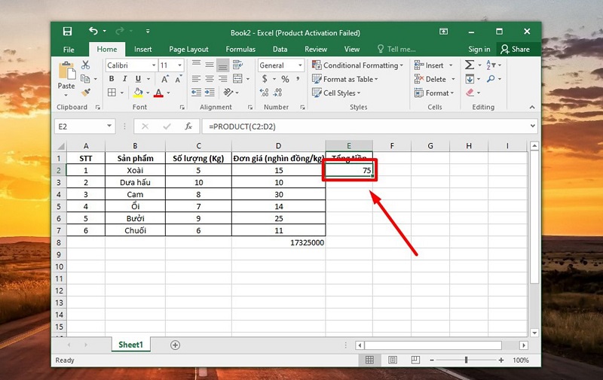The width and height of the screenshot is (603, 380).
Task: Click the red Font Color swatch
Action: [158, 93]
